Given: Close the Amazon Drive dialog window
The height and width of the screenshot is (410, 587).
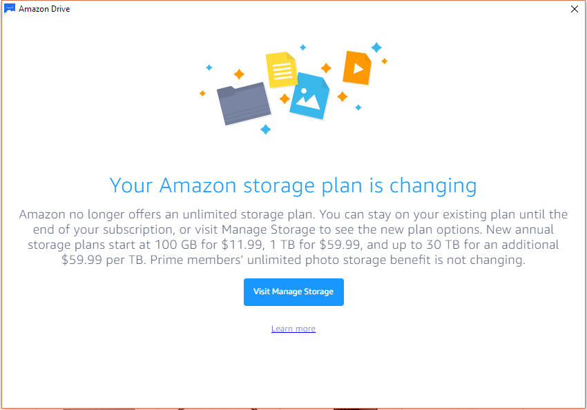Looking at the screenshot, I should point(575,9).
